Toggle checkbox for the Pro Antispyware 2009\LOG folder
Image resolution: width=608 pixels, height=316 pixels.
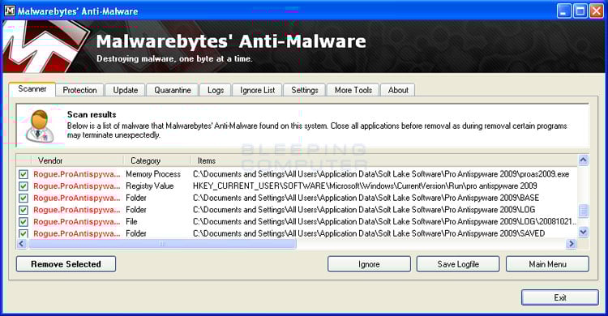point(24,210)
